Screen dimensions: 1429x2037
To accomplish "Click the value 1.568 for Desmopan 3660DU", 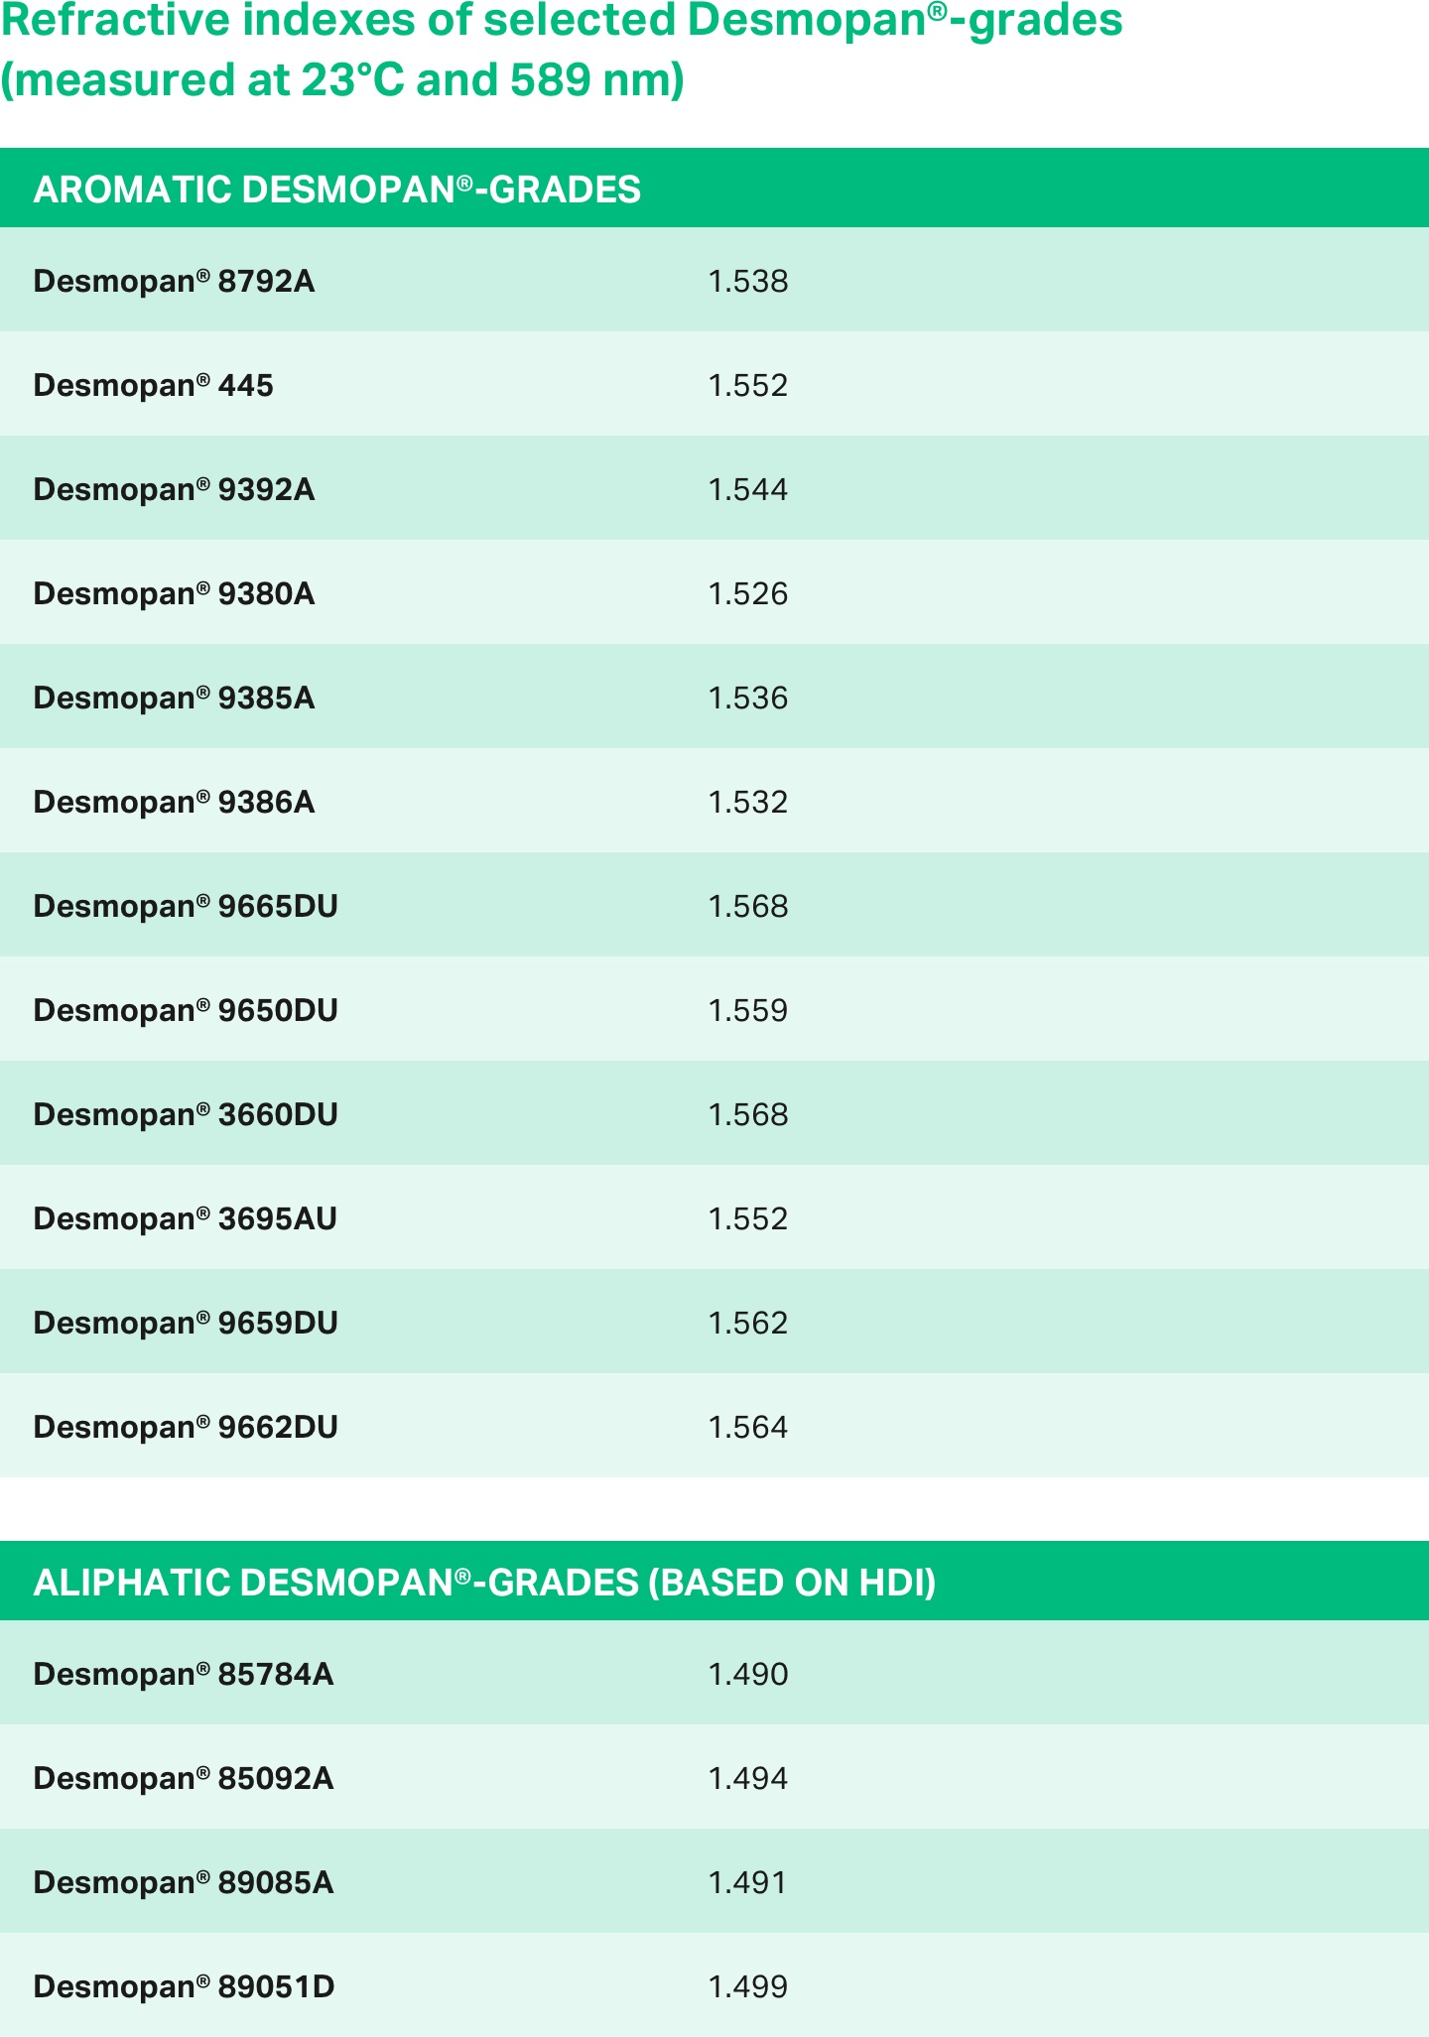I will click(x=748, y=1115).
